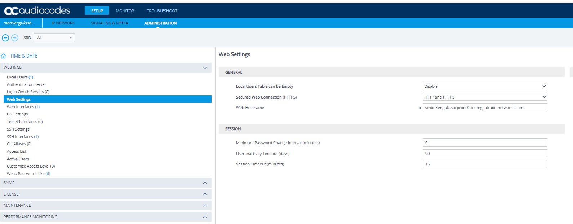Click the GENERAL section header
Viewport: 573px width, 224px height.
pyautogui.click(x=392, y=72)
